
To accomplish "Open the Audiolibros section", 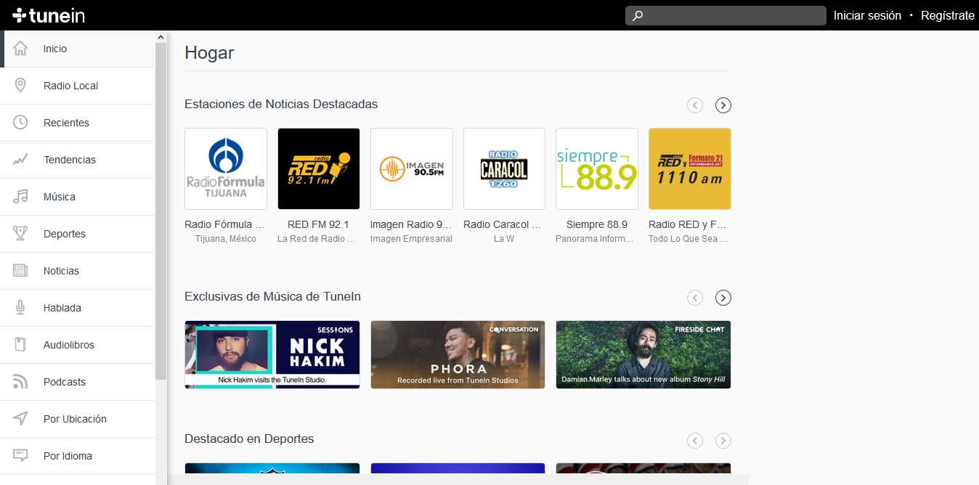I will pyautogui.click(x=78, y=345).
